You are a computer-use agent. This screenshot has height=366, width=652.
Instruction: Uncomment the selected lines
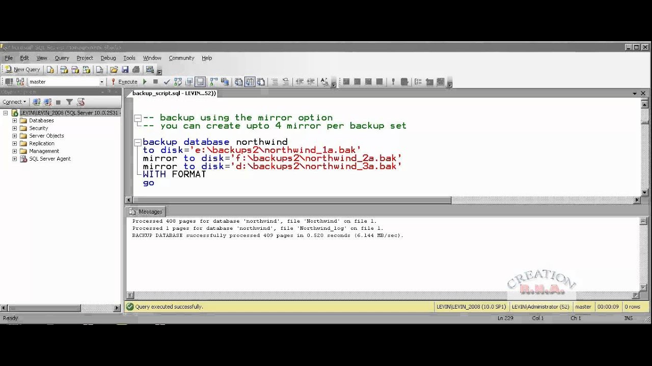tap(286, 82)
